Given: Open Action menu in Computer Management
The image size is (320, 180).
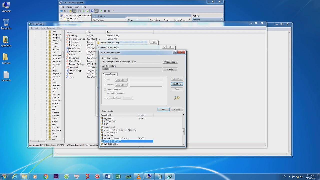Looking at the screenshot, I should tap(69, 7).
